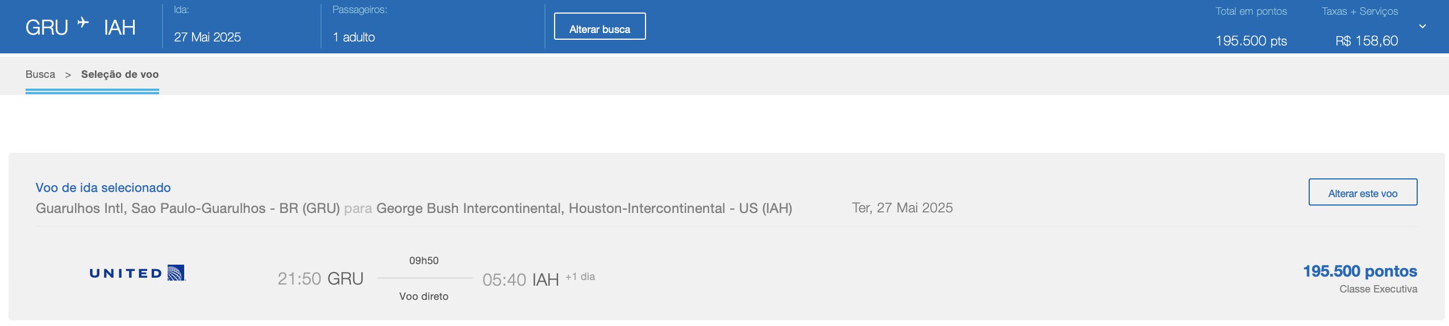Click the 21:50 GRU departure time
The height and width of the screenshot is (326, 1449).
(x=320, y=278)
